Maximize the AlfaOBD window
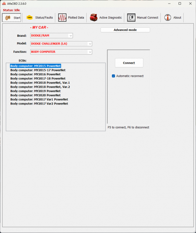Viewport: 196px width, 233px height. coord(180,4)
